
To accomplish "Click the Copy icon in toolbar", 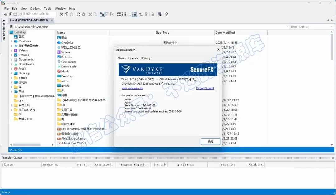I will (67, 14).
